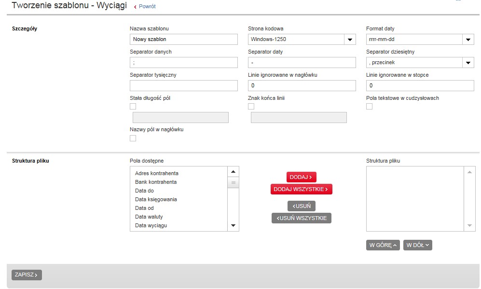Click the USUŃ button
Viewport: 481px width, 289px height.
pos(302,206)
